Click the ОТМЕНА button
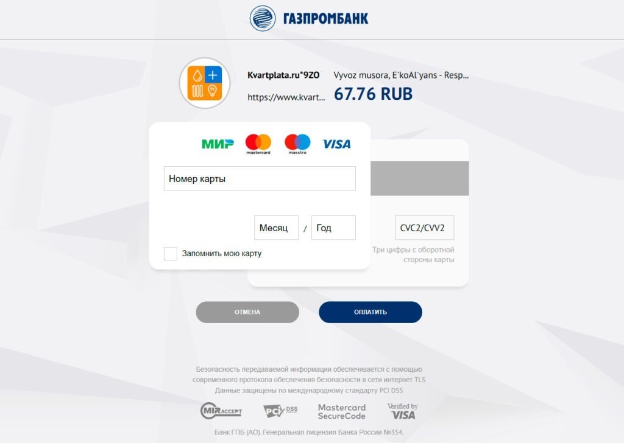 pos(247,312)
